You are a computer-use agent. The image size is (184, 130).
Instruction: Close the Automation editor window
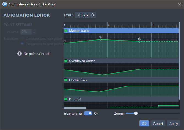tap(179, 4)
